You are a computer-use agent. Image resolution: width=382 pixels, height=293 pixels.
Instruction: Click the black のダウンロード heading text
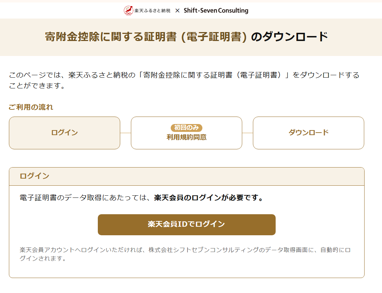[290, 37]
